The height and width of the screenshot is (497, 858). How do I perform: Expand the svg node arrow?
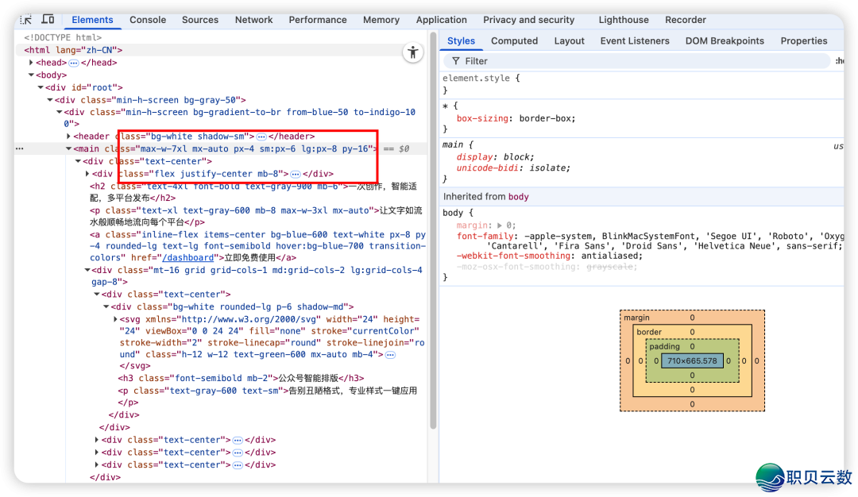click(115, 319)
